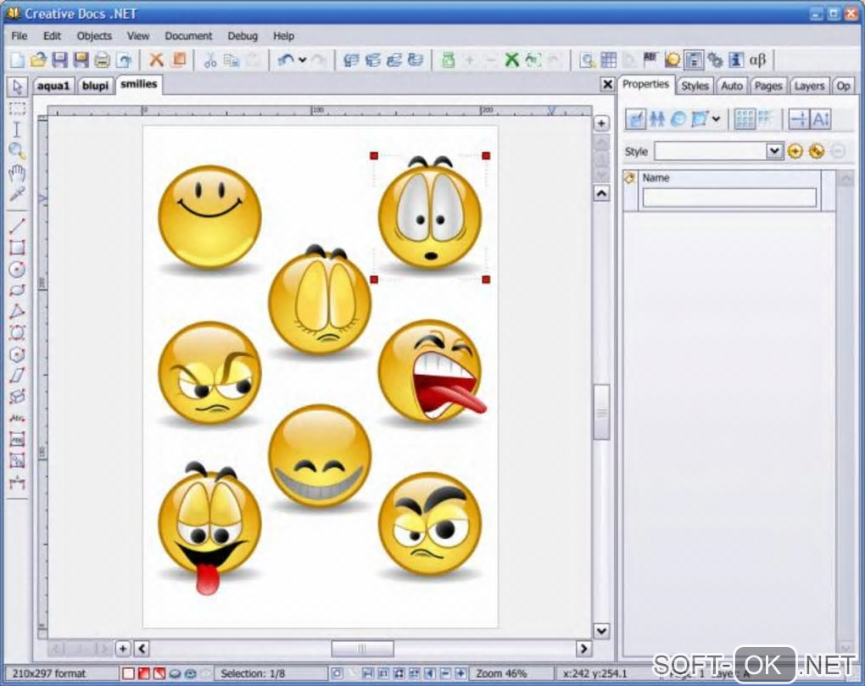Expand the Style combo box dropdown

point(774,151)
